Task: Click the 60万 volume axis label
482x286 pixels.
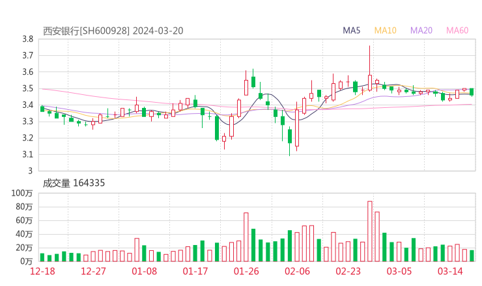Action: pyautogui.click(x=24, y=220)
